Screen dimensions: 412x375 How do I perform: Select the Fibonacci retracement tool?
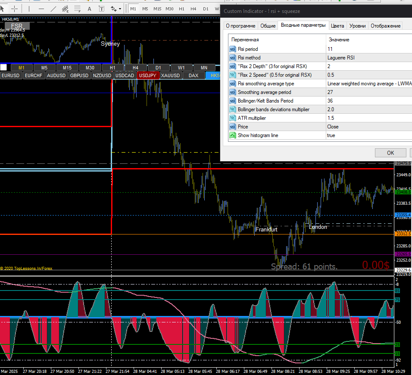pyautogui.click(x=77, y=9)
